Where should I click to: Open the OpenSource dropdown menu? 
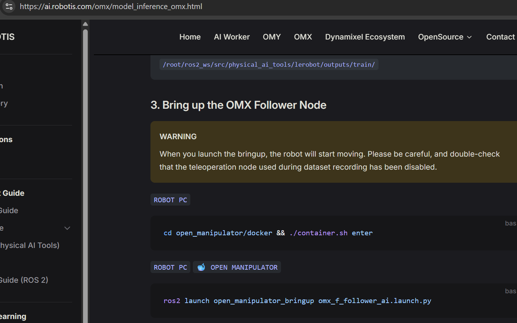pos(444,37)
